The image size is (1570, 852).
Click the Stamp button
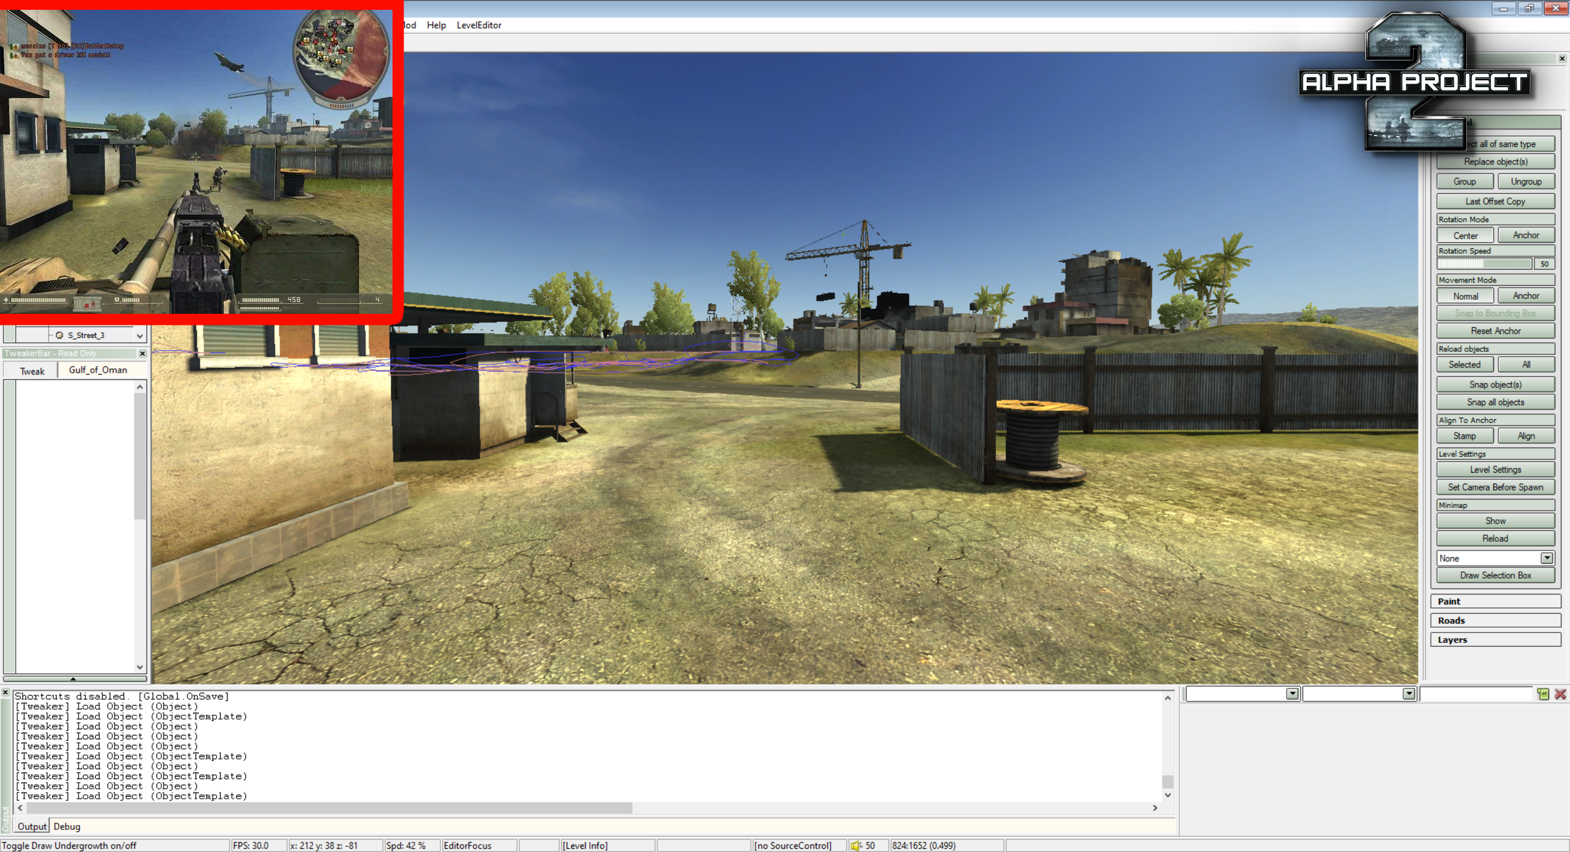(x=1465, y=436)
